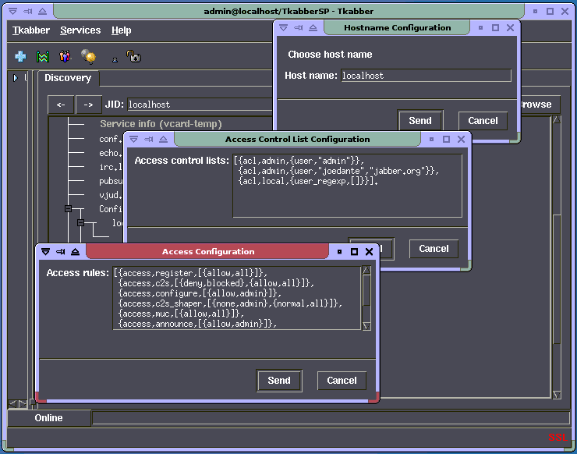
Task: Open Service Discovery from the toolbar icon
Action: click(x=42, y=57)
